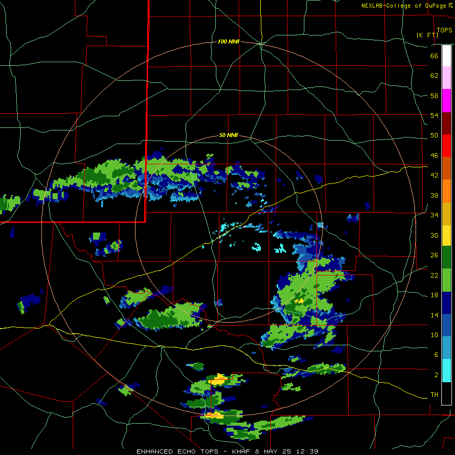
Task: Click the TOPS legend title
Action: (x=444, y=30)
